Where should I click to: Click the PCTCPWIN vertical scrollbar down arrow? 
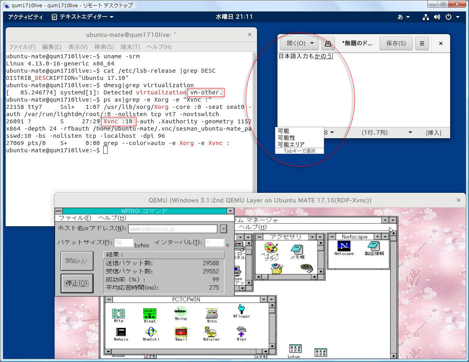click(x=272, y=346)
